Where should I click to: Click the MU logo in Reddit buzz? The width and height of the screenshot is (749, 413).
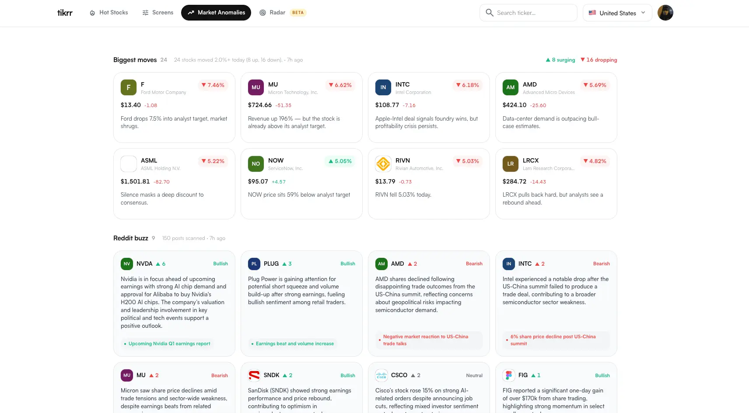(127, 375)
